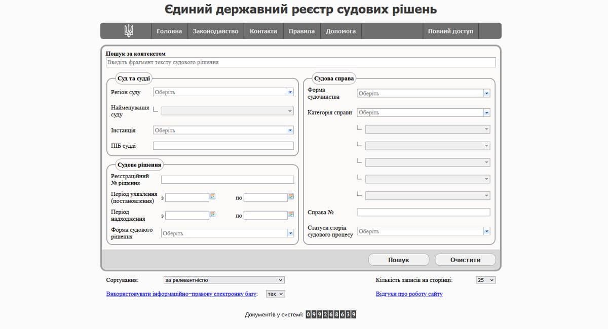Change sorting from за релевантністю
608x329 pixels.
[x=223, y=280]
